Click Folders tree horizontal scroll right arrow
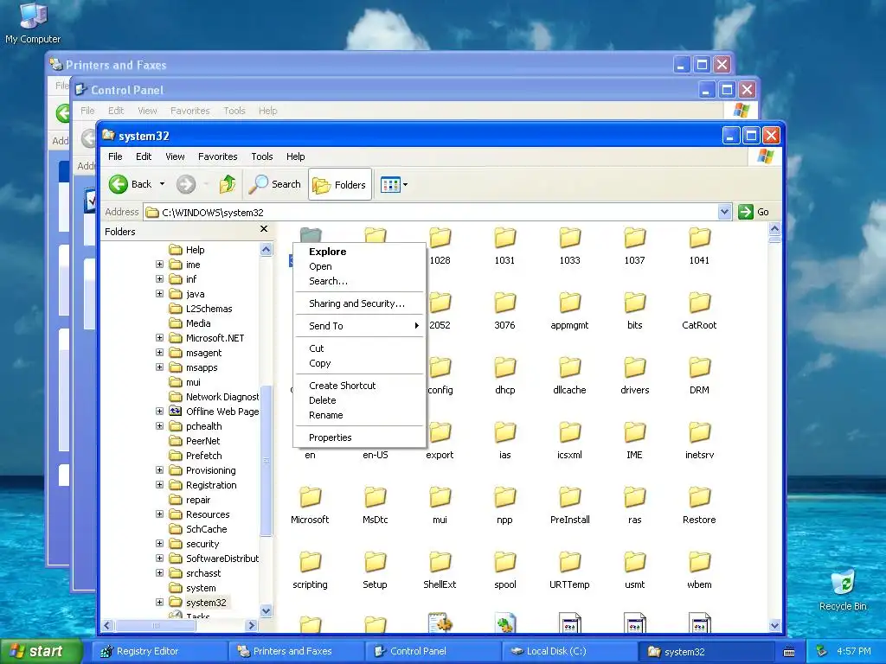 coord(252,625)
